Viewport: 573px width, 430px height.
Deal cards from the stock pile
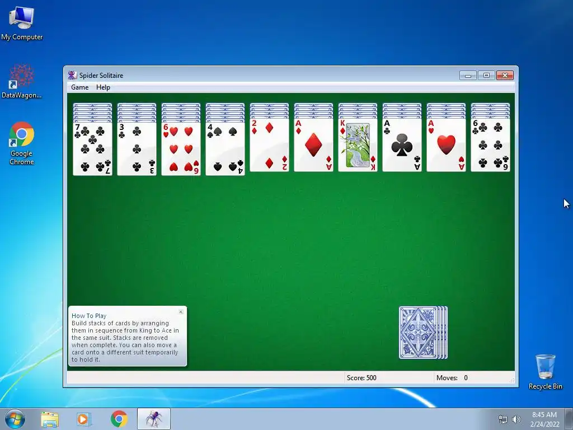click(423, 333)
